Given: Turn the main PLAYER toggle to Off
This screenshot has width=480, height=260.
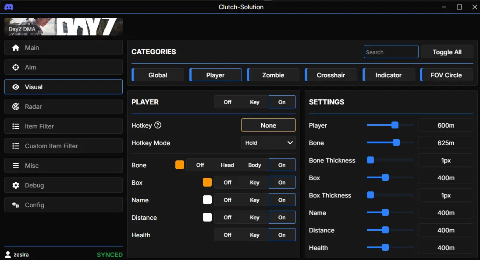Looking at the screenshot, I should pyautogui.click(x=228, y=102).
